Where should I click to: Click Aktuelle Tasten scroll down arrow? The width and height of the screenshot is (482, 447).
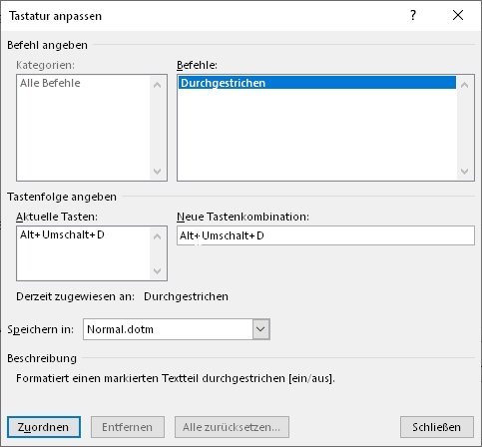pyautogui.click(x=158, y=271)
